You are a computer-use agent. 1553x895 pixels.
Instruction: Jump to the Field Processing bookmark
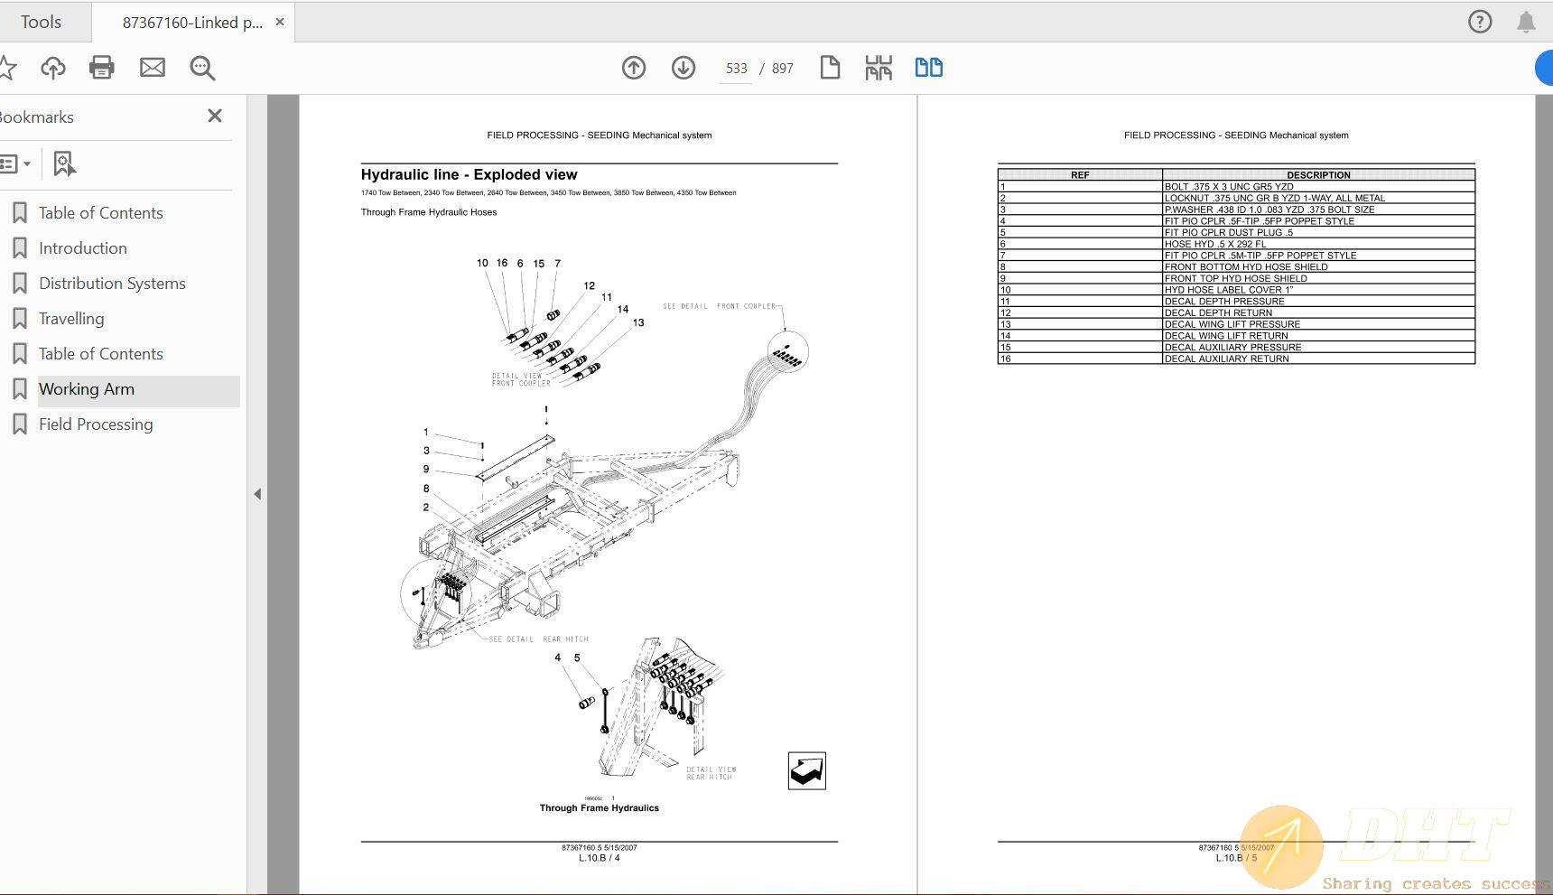(x=96, y=424)
